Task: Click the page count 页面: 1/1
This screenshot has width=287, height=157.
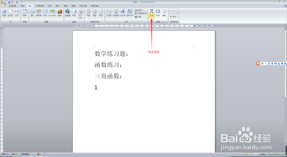Action: tap(5, 154)
